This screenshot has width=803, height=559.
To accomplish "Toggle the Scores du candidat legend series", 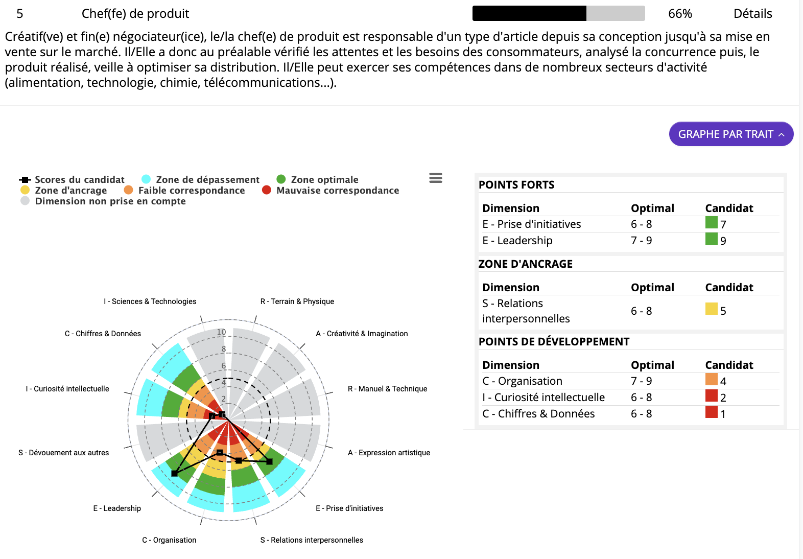I will click(72, 179).
